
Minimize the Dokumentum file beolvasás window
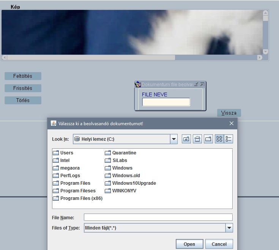[196, 84]
